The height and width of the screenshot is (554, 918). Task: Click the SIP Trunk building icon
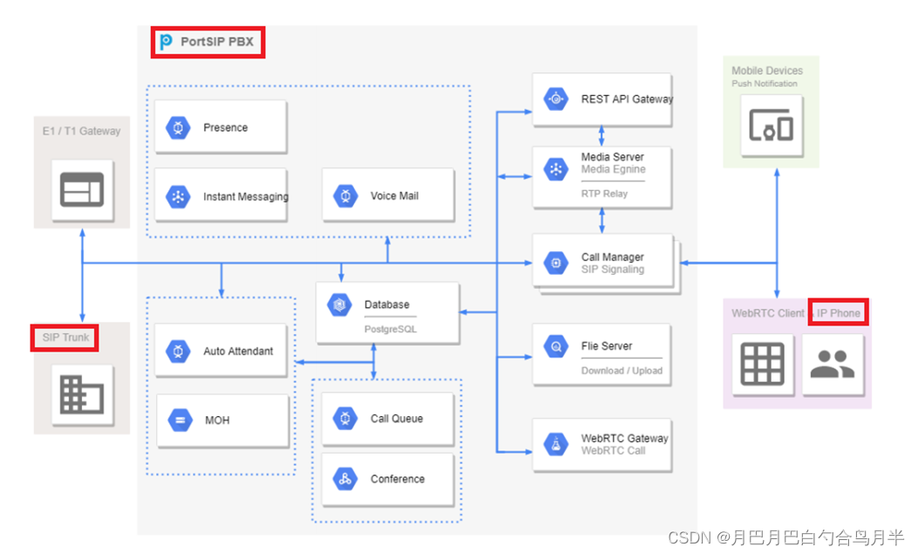pos(82,394)
